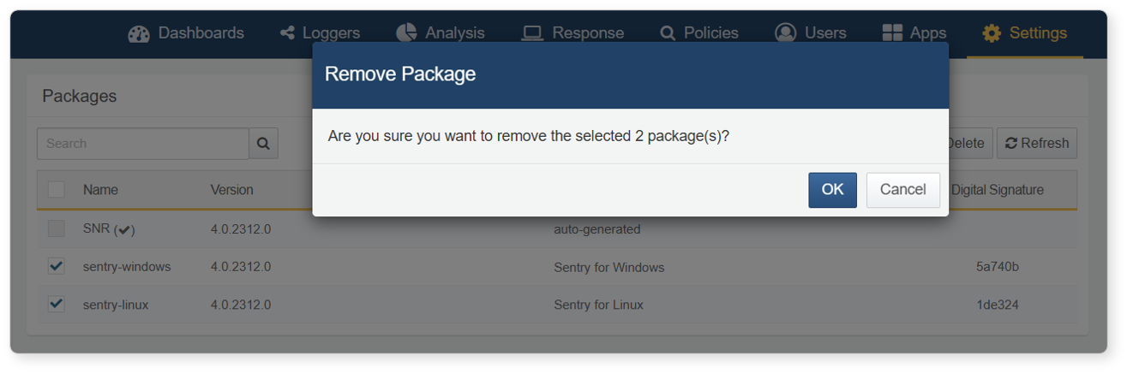The height and width of the screenshot is (373, 1127).
Task: Click the Users profile icon
Action: pyautogui.click(x=785, y=33)
